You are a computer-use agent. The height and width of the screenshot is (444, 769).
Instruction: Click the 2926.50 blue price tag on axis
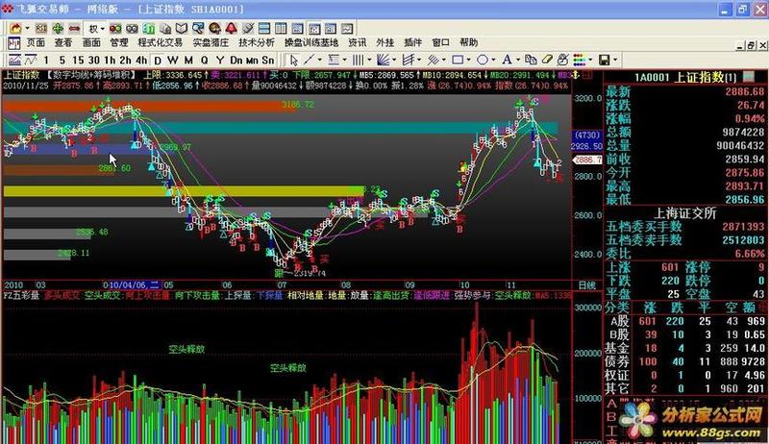pos(586,146)
